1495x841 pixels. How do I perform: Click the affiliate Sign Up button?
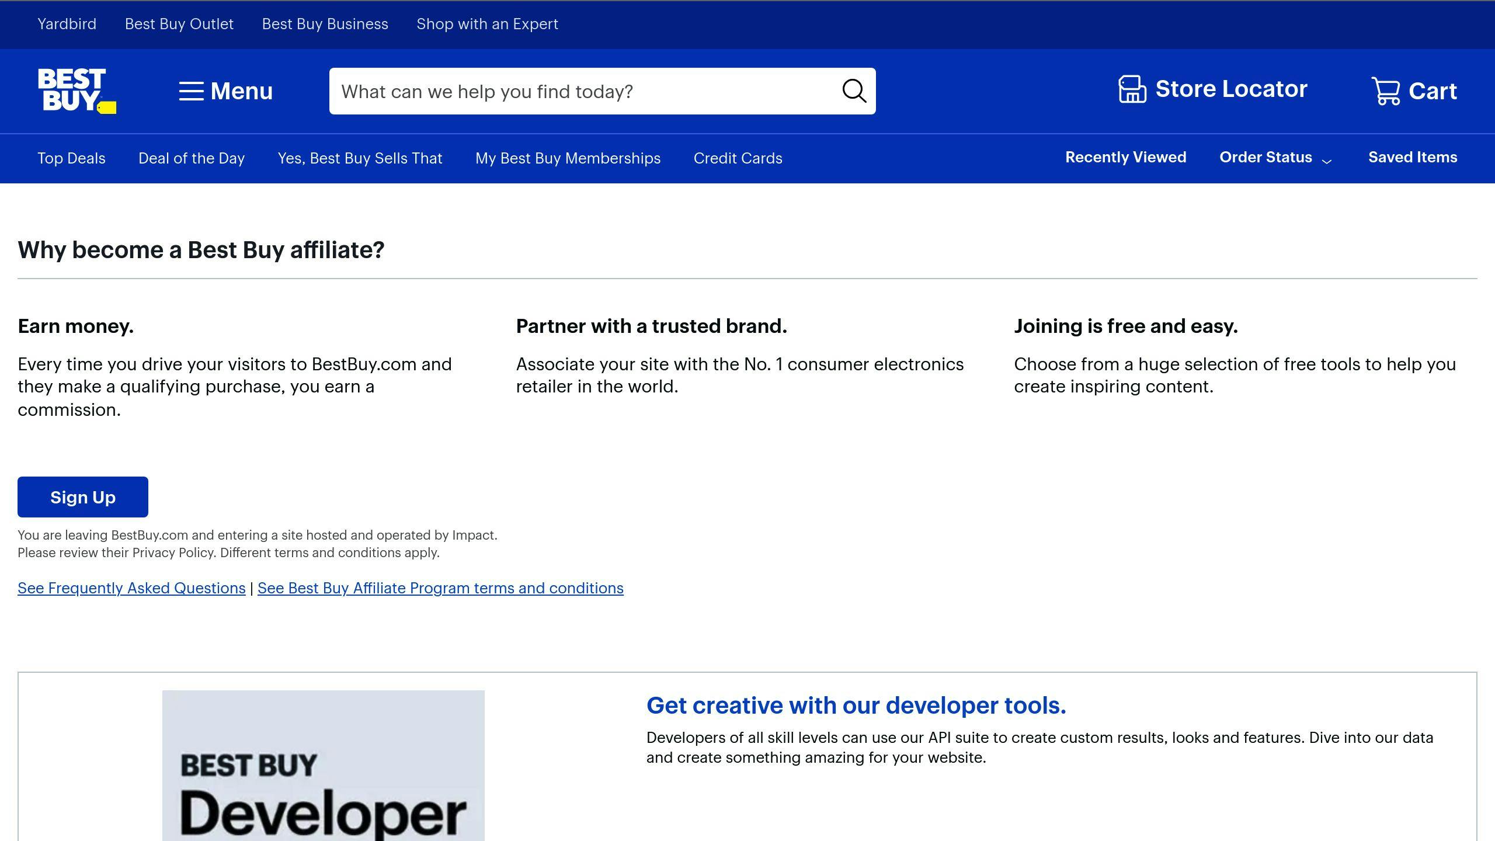click(83, 497)
